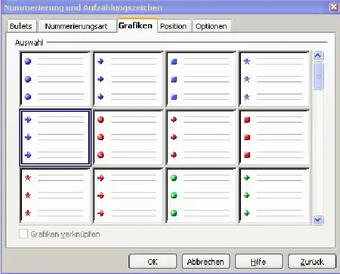This screenshot has height=274, width=340.
Task: Switch to the Optionen tab
Action: point(211,27)
